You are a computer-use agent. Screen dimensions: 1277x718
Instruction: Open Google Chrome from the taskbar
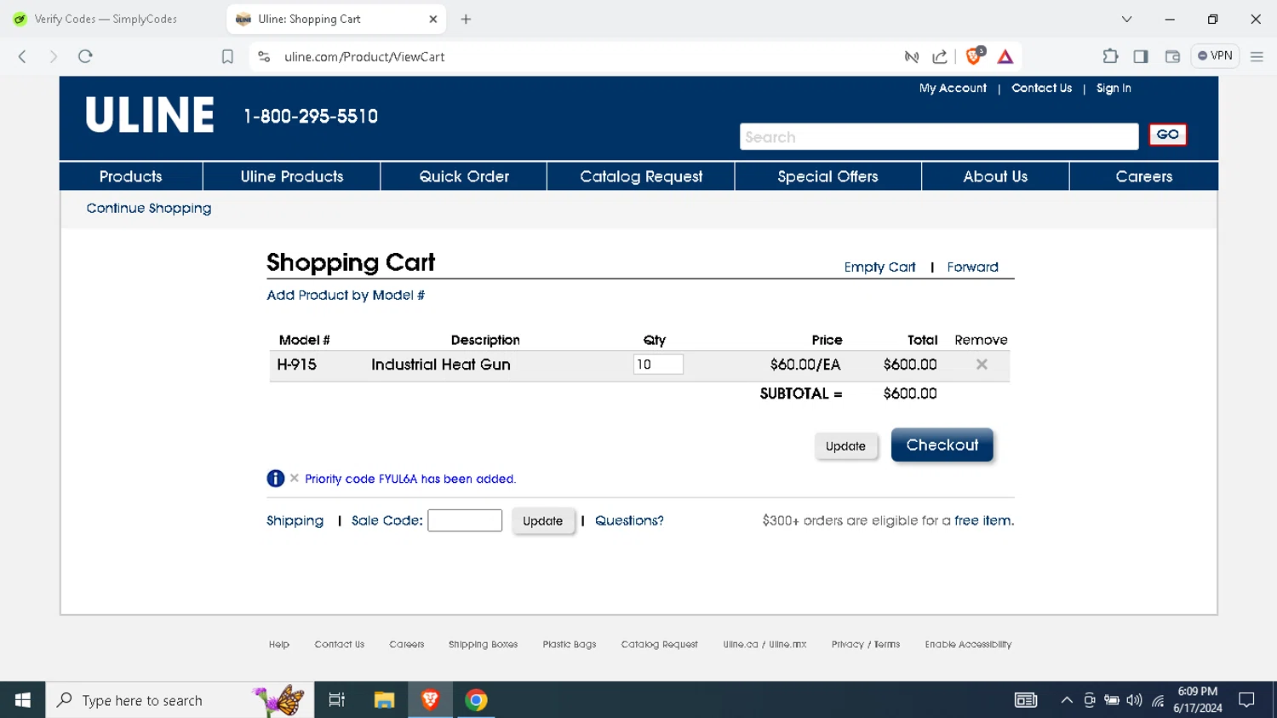point(476,700)
